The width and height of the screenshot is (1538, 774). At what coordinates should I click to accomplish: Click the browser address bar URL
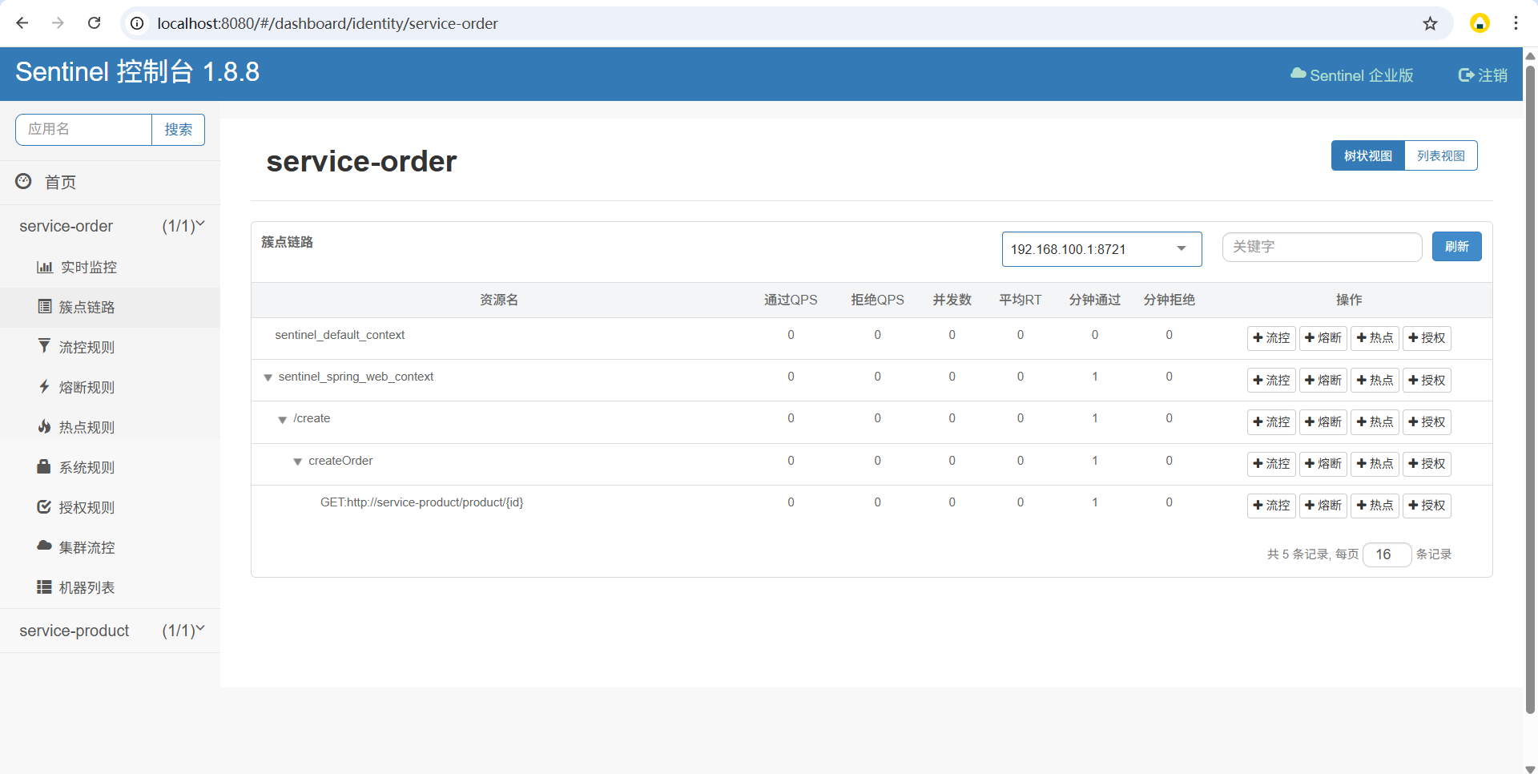[x=328, y=23]
